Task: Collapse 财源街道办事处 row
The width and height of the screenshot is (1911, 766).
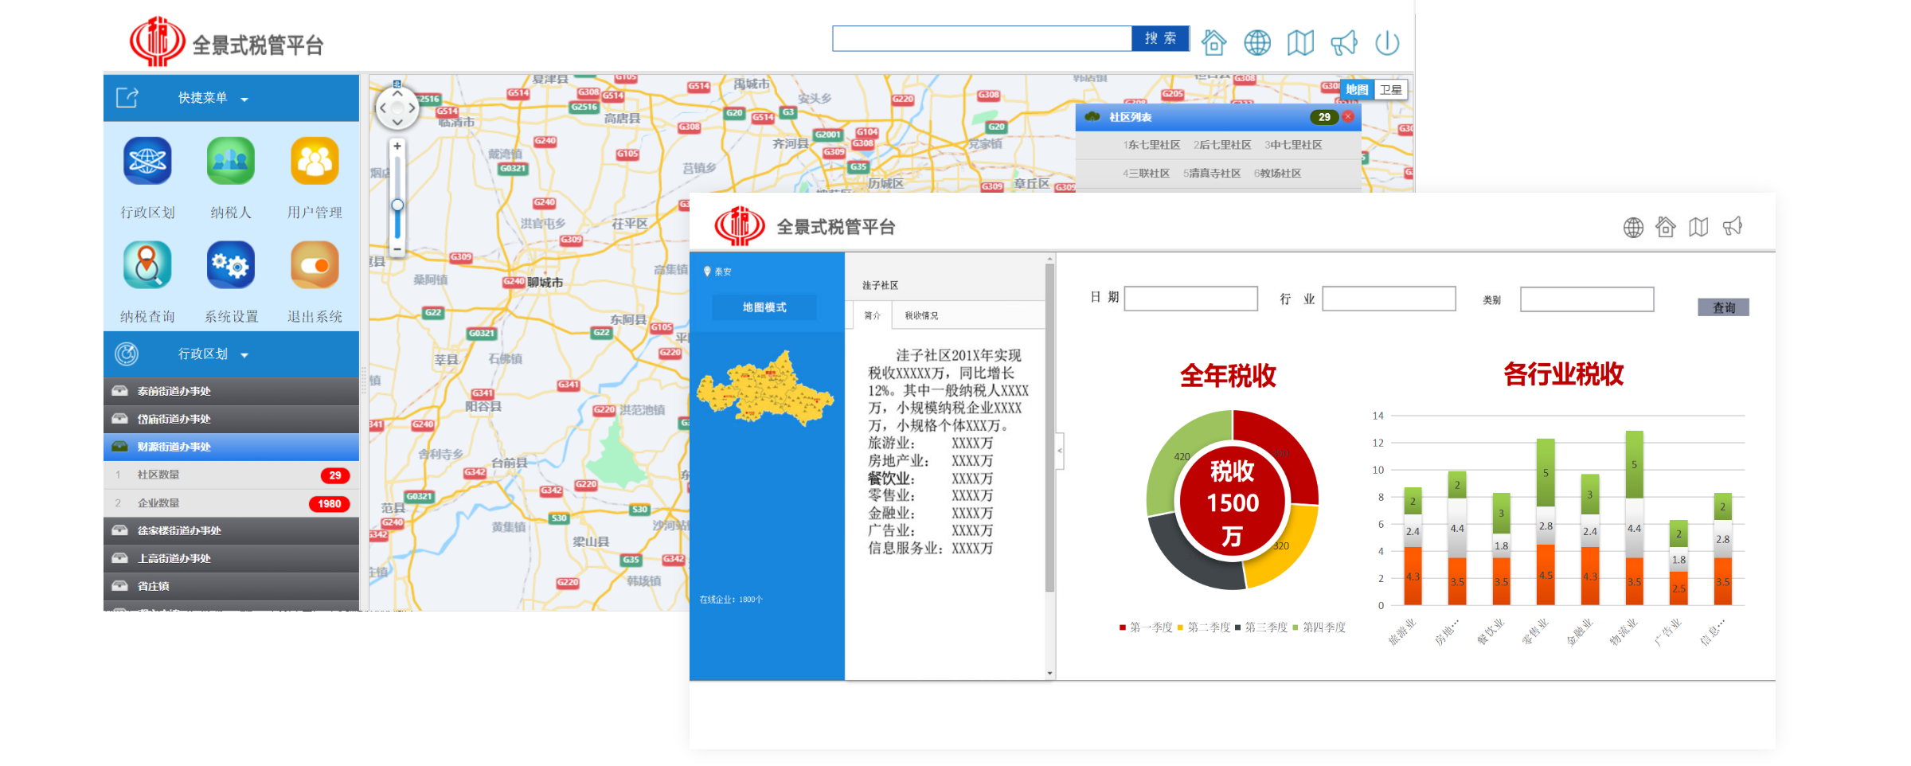Action: click(231, 447)
